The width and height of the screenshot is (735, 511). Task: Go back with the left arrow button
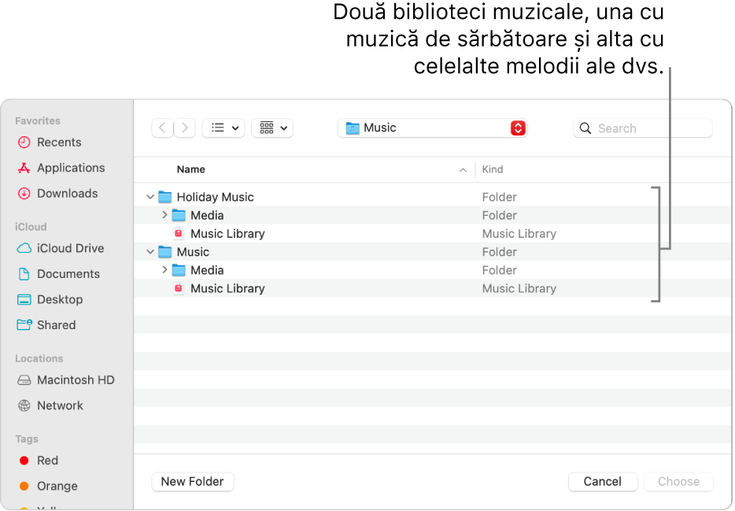click(x=162, y=128)
